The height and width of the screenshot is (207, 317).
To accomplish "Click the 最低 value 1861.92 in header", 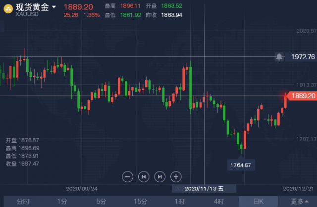I will coord(131,15).
